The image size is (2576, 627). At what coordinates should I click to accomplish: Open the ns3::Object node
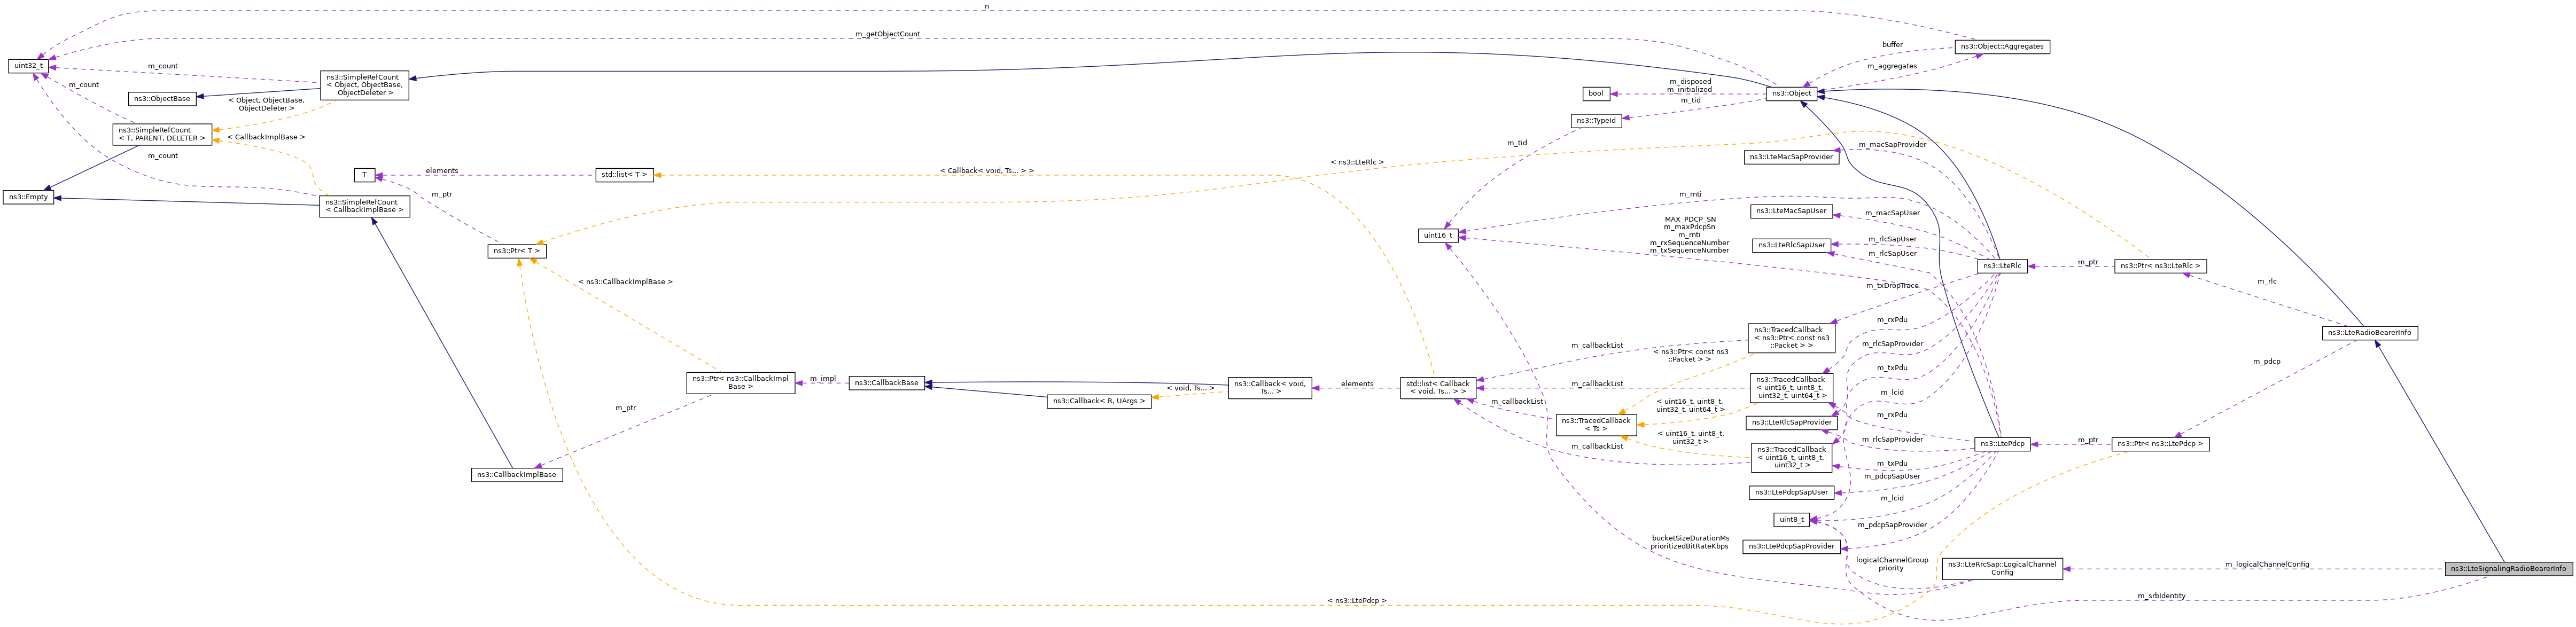pyautogui.click(x=1790, y=93)
